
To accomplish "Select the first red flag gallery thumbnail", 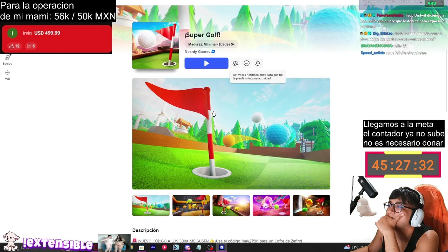I will [151, 205].
